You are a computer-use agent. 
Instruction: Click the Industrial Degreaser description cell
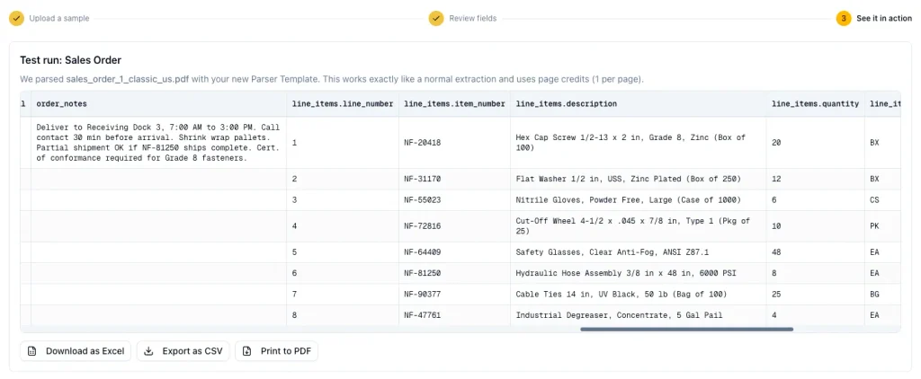tap(639, 315)
